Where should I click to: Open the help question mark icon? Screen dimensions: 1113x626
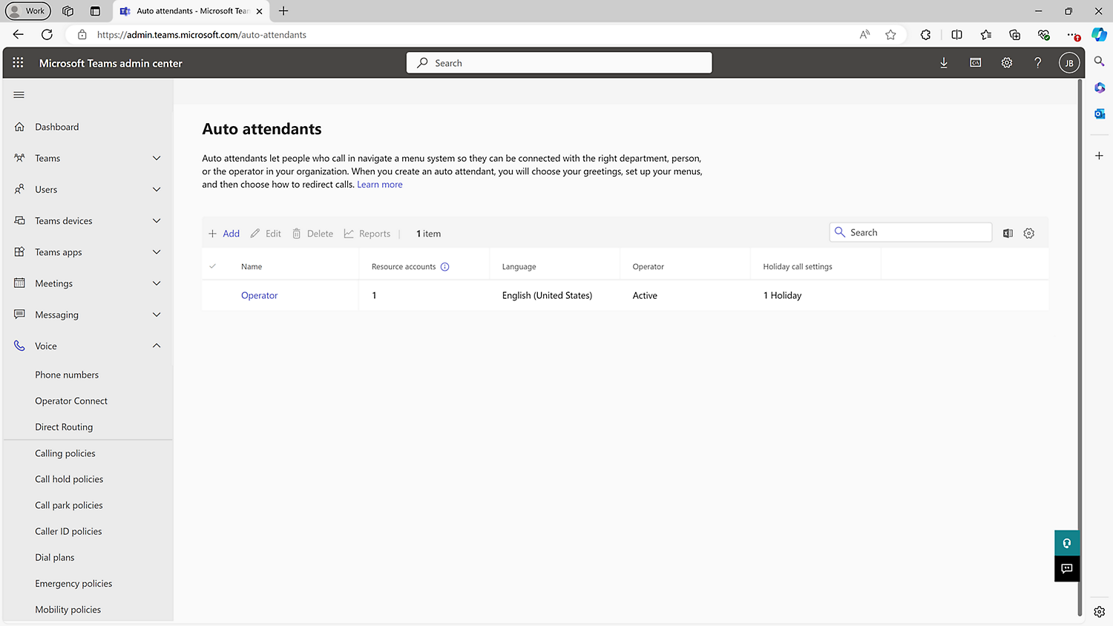coord(1038,63)
